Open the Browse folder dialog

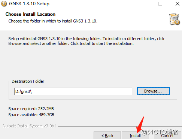[x=154, y=91]
